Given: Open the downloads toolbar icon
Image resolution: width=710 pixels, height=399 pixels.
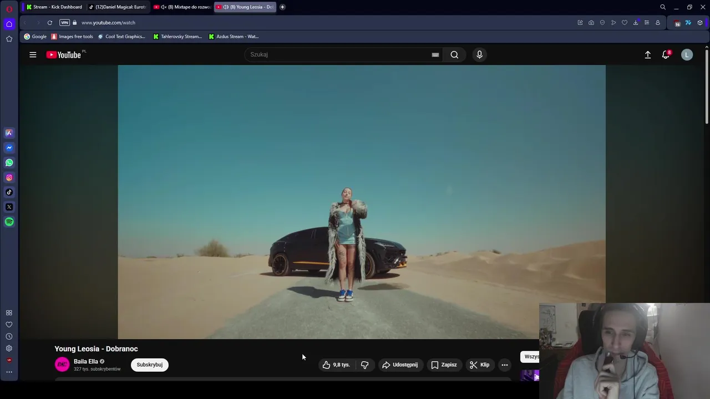Looking at the screenshot, I should [636, 23].
